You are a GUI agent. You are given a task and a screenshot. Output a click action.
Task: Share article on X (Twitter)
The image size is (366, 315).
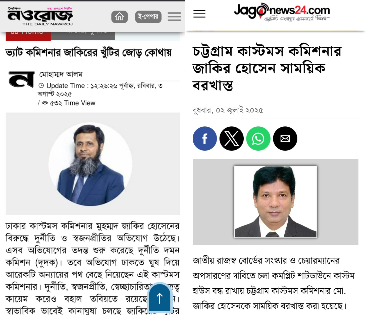pyautogui.click(x=231, y=138)
